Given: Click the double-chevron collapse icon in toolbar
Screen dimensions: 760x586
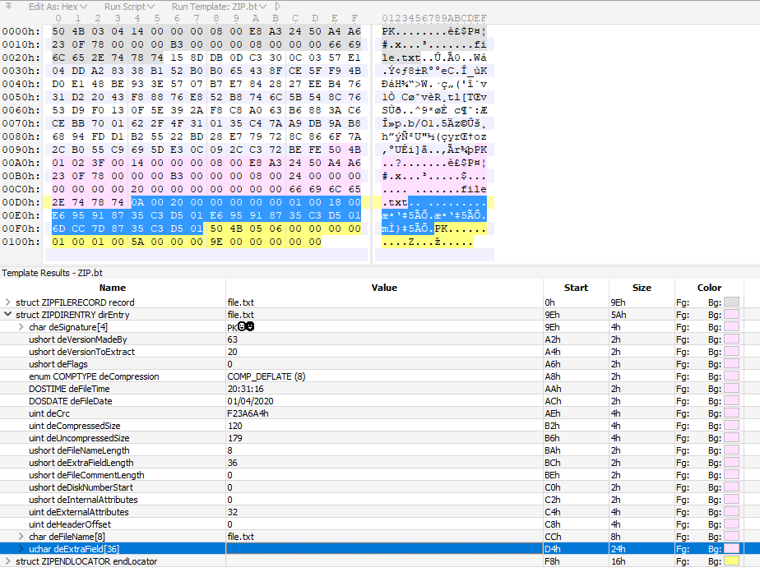Looking at the screenshot, I should pyautogui.click(x=8, y=6).
